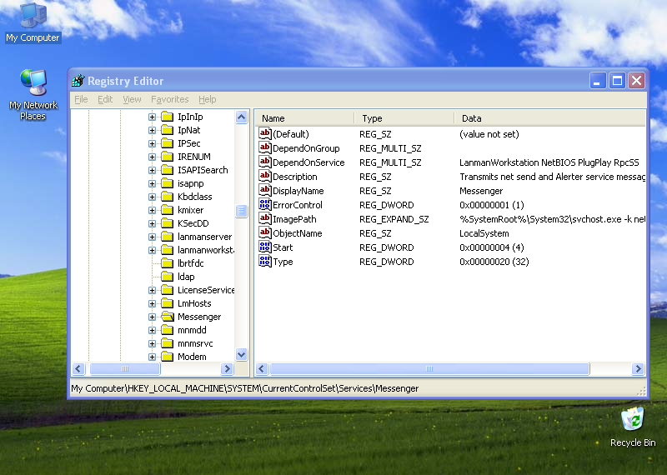Screen dimensions: 667x475
Task: Click the REG_EXPAND_SZ type cell
Action: click(x=394, y=219)
